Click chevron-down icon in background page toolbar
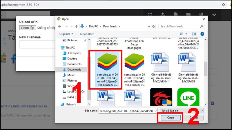Viewport: 232px width, 130px height. coord(214,15)
